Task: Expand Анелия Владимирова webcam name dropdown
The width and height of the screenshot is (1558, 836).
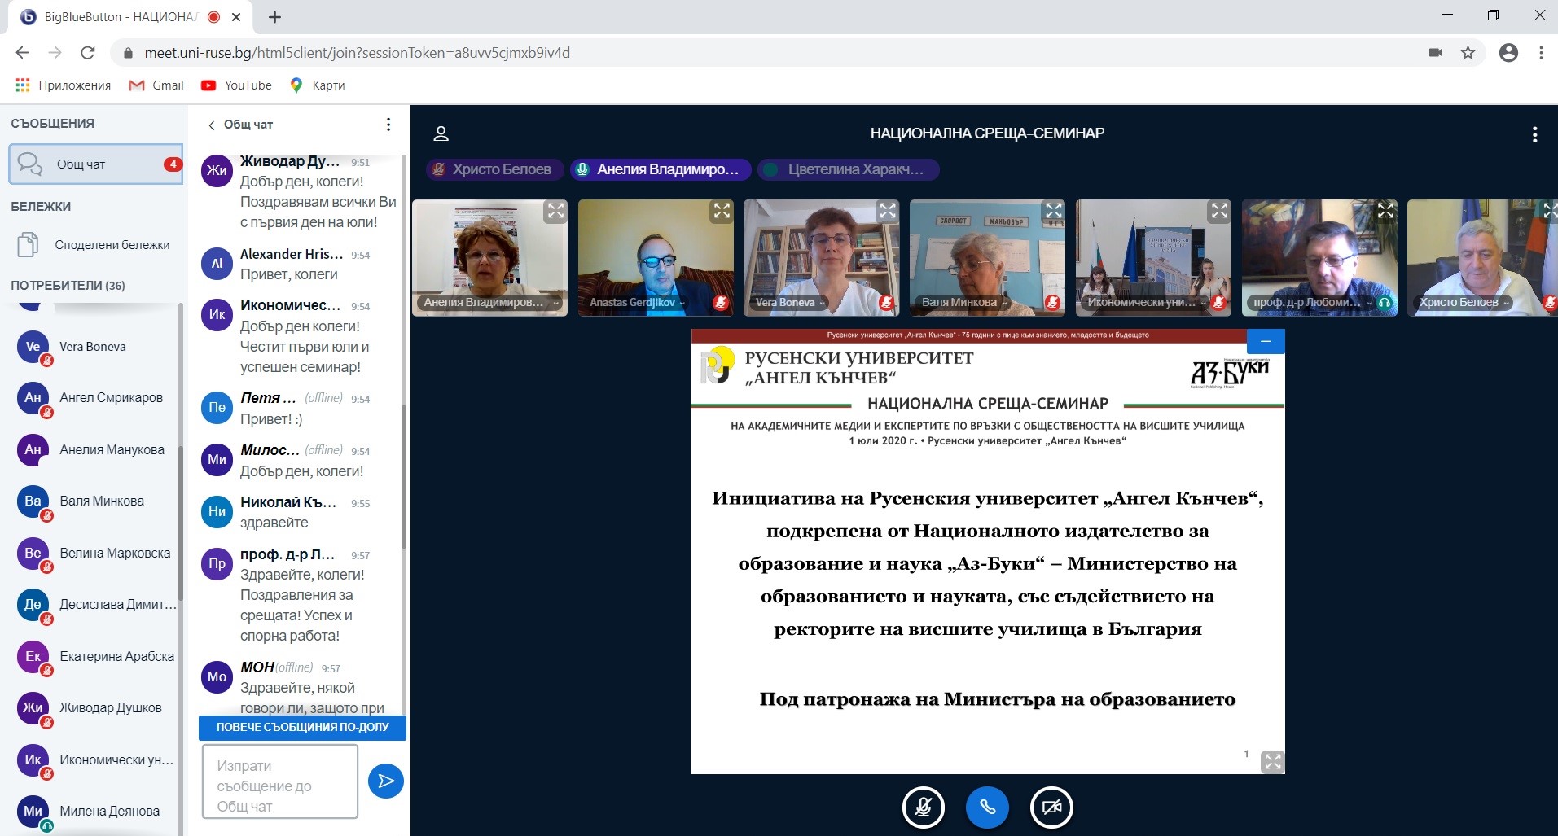Action: tap(490, 302)
